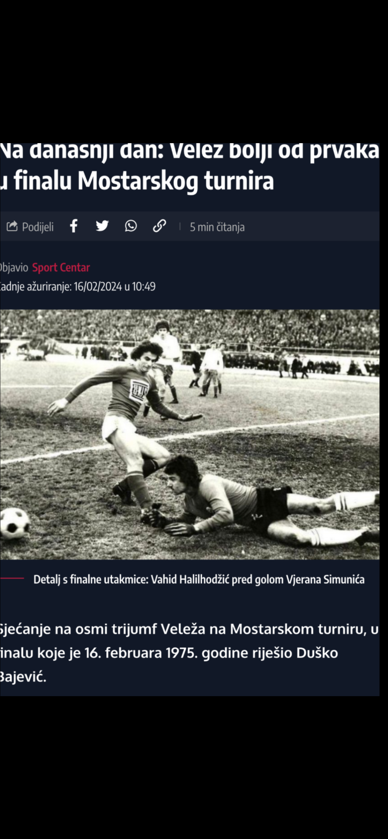
Task: Share the article on Twitter
Action: (x=102, y=226)
